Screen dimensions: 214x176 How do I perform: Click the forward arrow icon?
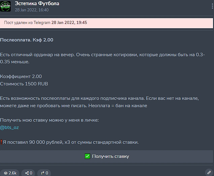[x=43, y=173]
